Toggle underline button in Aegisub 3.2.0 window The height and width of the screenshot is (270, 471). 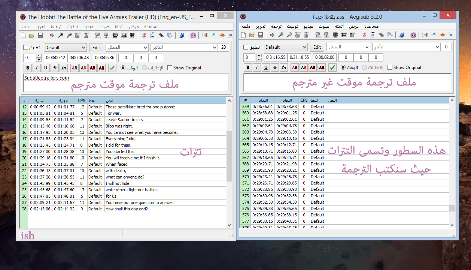point(265,67)
